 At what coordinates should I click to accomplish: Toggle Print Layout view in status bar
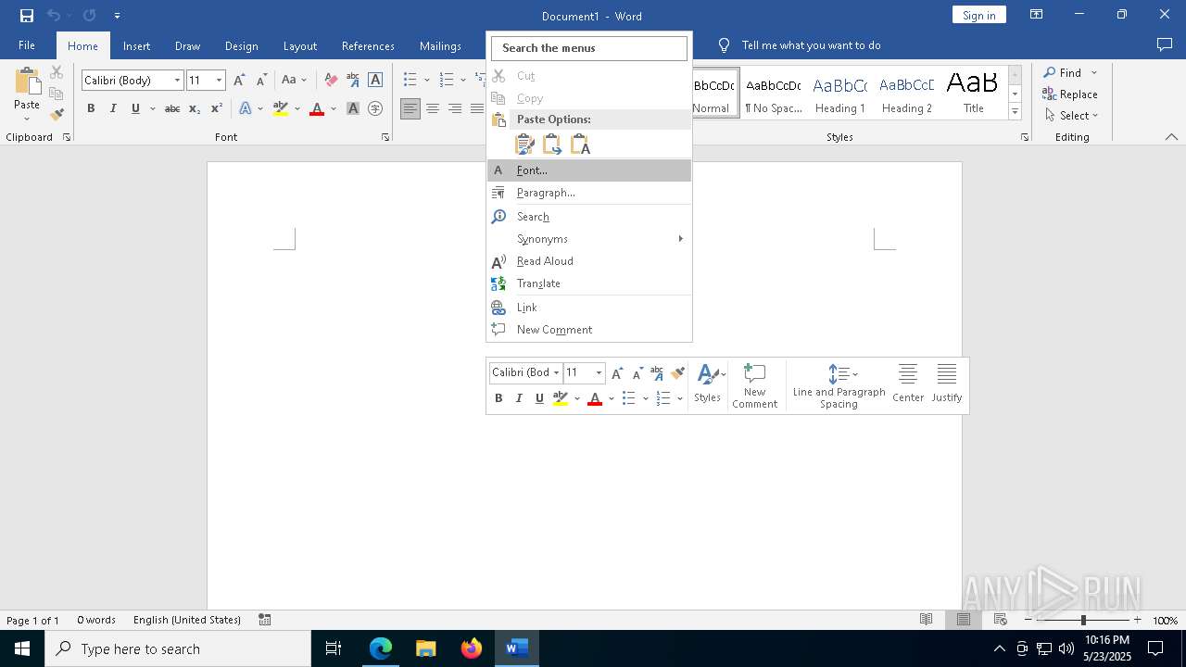[963, 620]
